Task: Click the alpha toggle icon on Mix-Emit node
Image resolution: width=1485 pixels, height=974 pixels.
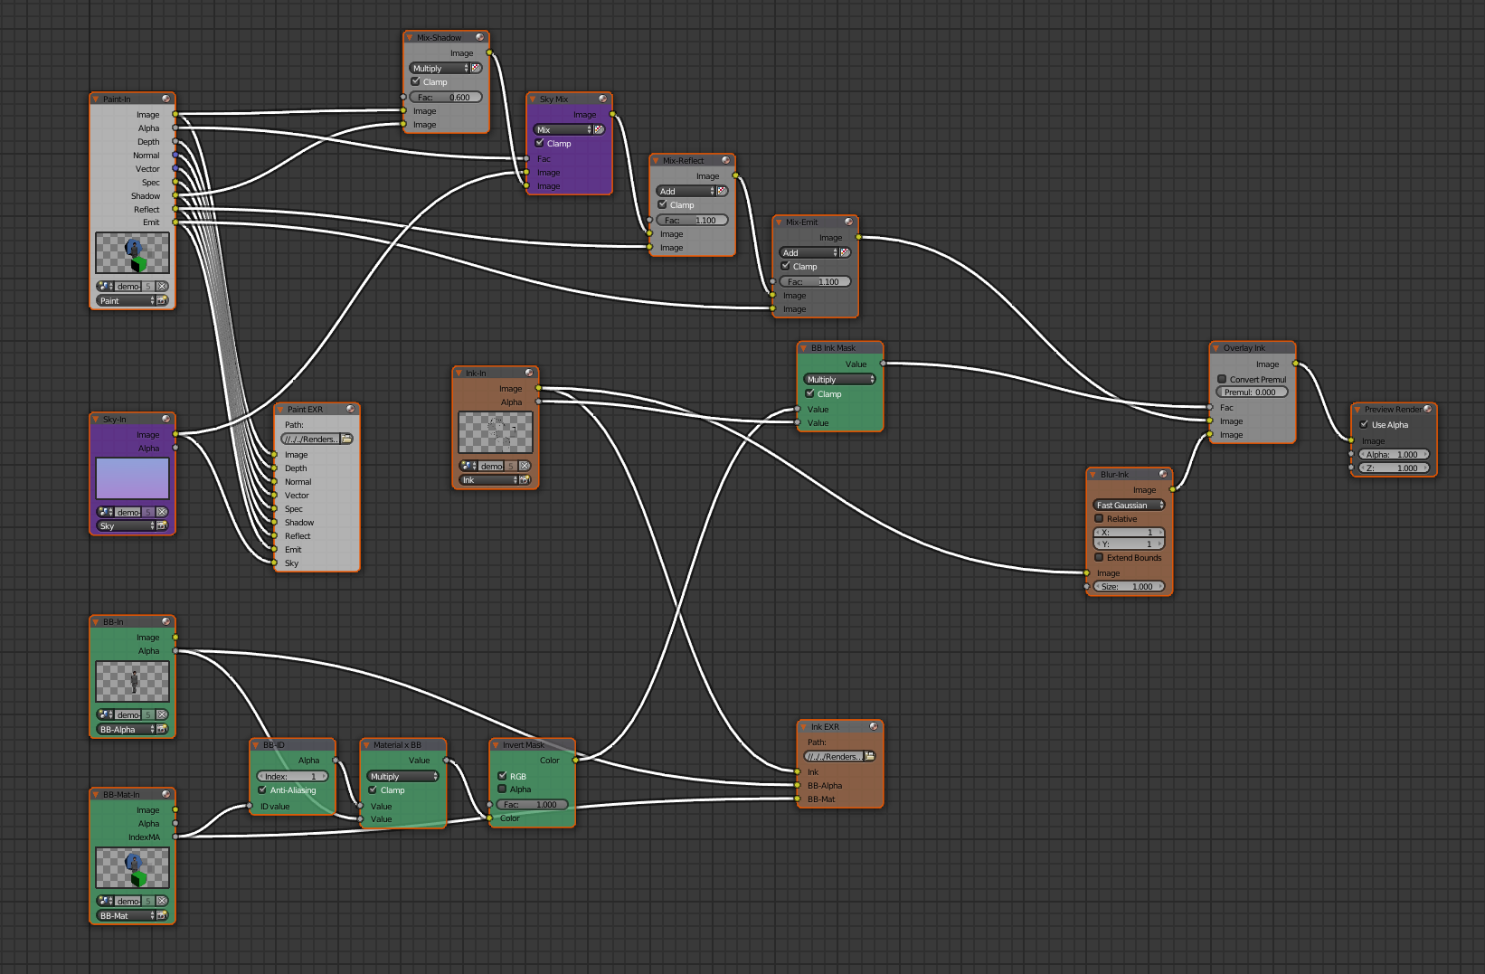Action: pyautogui.click(x=846, y=252)
